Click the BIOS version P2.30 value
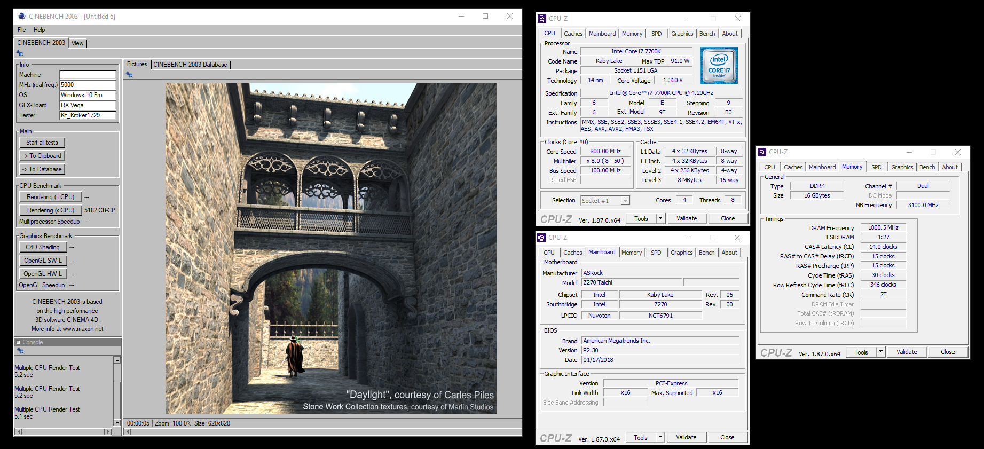The height and width of the screenshot is (449, 984). 660,350
